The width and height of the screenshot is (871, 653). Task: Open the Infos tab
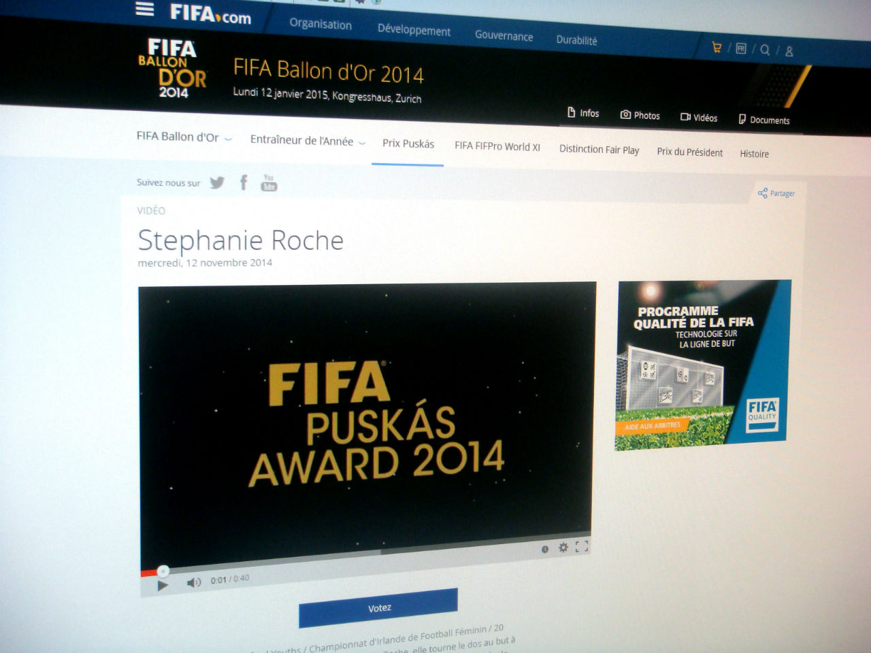click(583, 113)
